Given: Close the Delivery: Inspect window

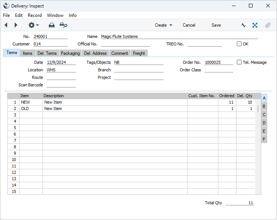Looking at the screenshot, I should coord(268,6).
